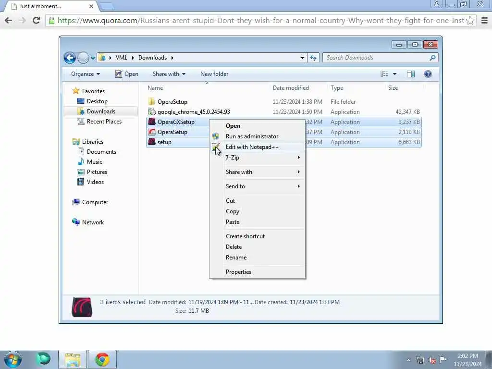492x369 pixels.
Task: Bookmark the page with the star icon
Action: pyautogui.click(x=470, y=21)
